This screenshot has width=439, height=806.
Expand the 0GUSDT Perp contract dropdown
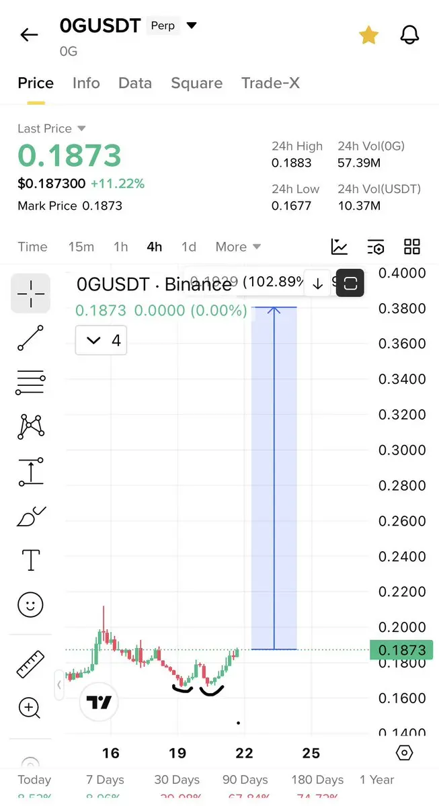(191, 25)
